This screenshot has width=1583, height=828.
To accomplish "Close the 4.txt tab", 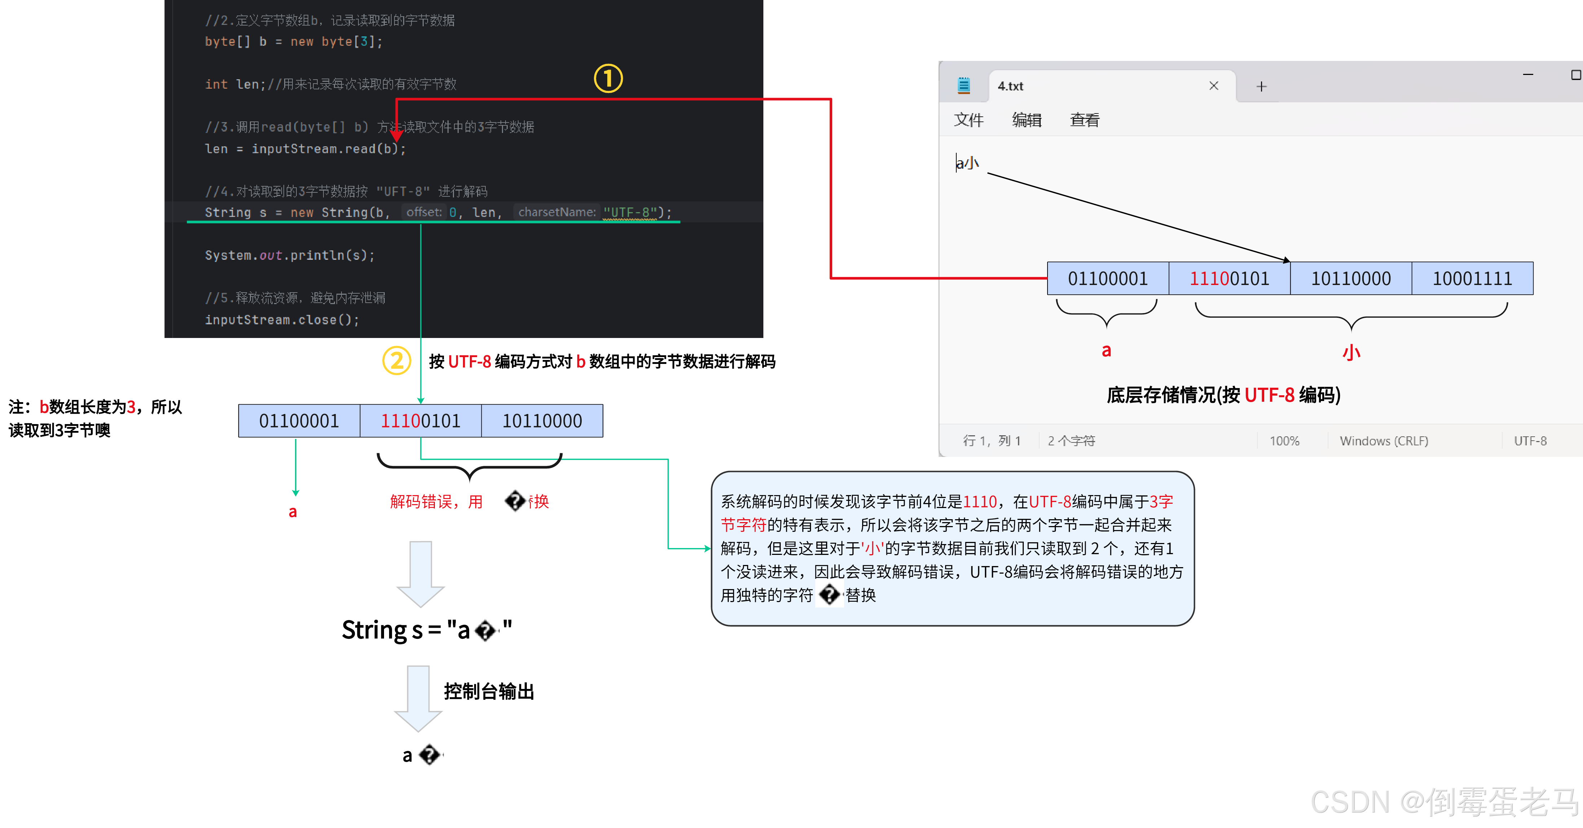I will (1213, 86).
